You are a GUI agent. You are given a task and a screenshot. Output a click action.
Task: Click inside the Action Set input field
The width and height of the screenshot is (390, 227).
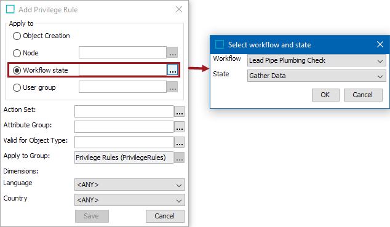(x=124, y=111)
